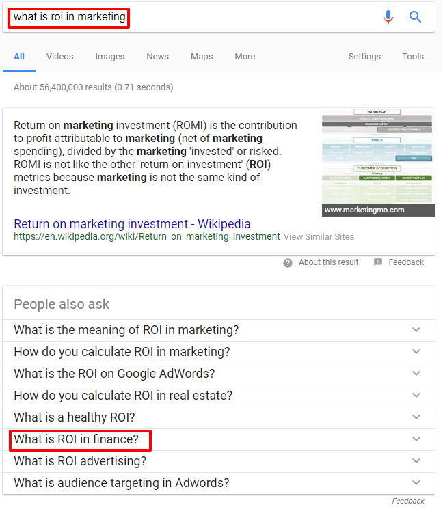The image size is (443, 509).
Task: Switch to the Videos tab
Action: tap(59, 57)
